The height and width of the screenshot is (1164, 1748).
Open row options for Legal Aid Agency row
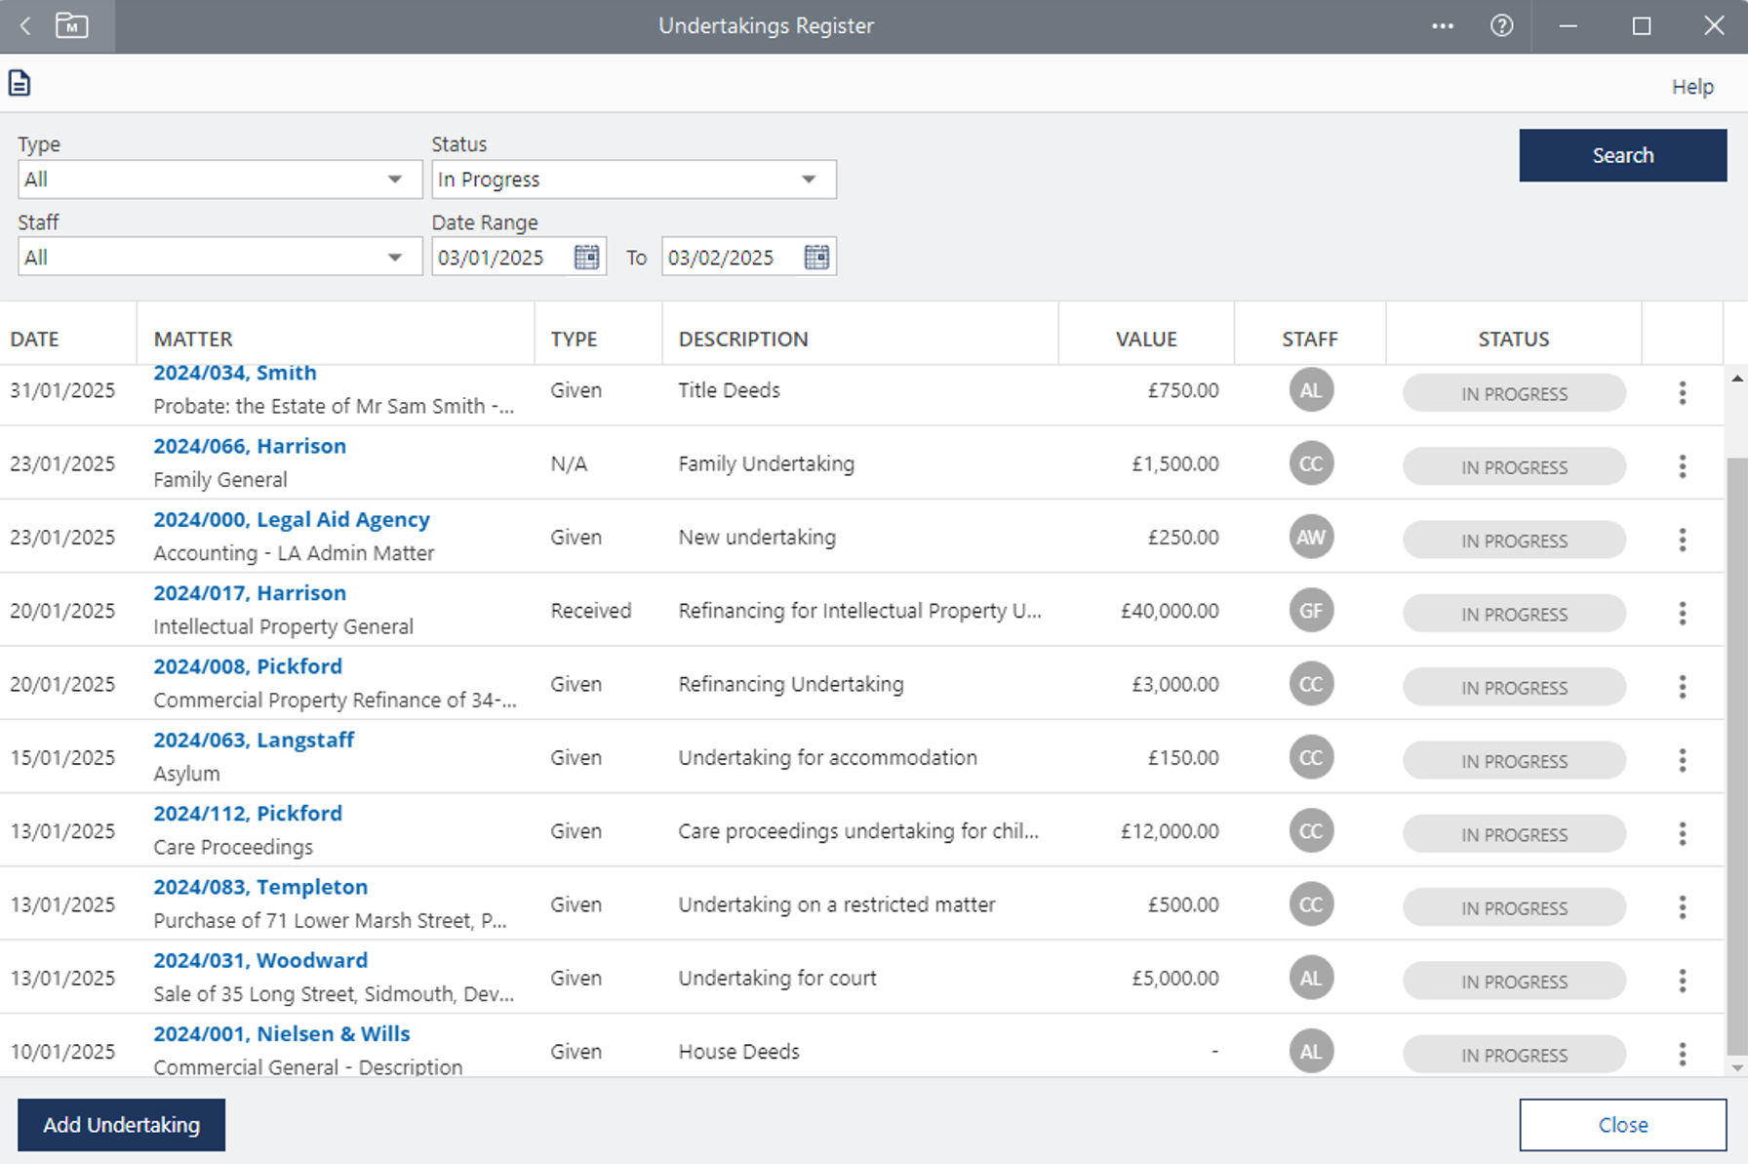(x=1682, y=541)
